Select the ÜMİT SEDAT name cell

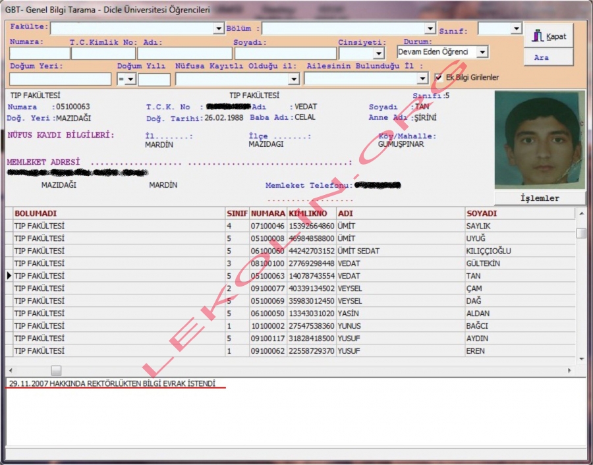(401, 251)
